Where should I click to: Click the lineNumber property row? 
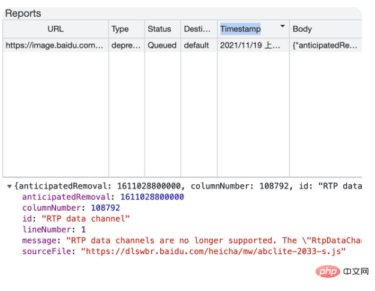pyautogui.click(x=54, y=230)
